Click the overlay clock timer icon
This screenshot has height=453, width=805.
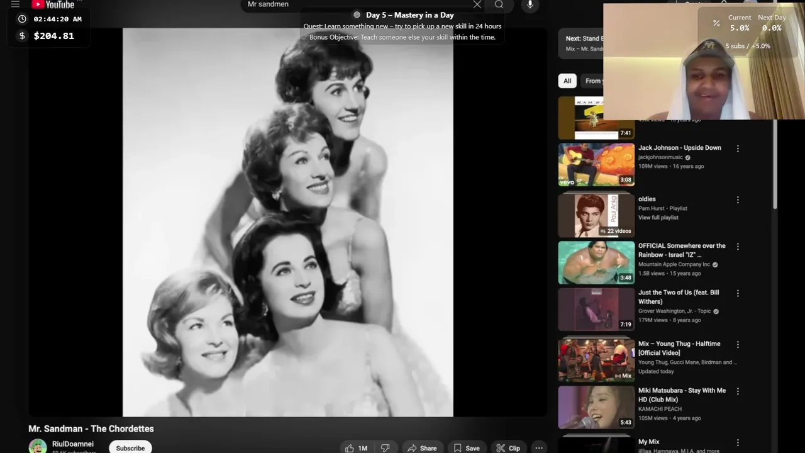point(23,19)
